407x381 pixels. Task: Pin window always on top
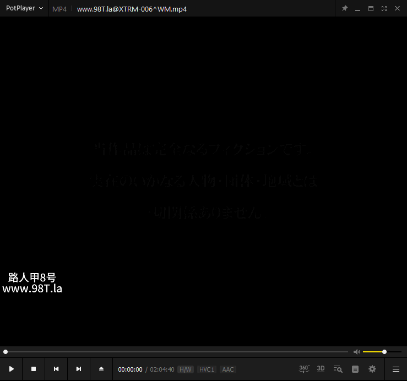click(x=345, y=8)
